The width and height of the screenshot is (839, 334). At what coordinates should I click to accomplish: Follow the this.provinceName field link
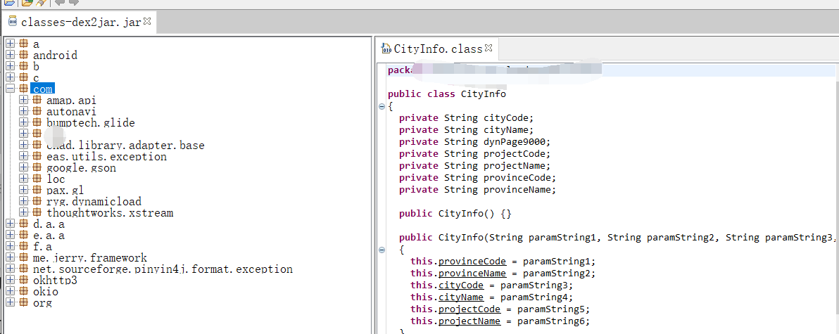472,274
